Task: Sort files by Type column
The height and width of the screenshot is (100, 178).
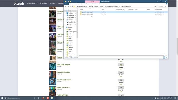Action: pyautogui.click(x=103, y=9)
